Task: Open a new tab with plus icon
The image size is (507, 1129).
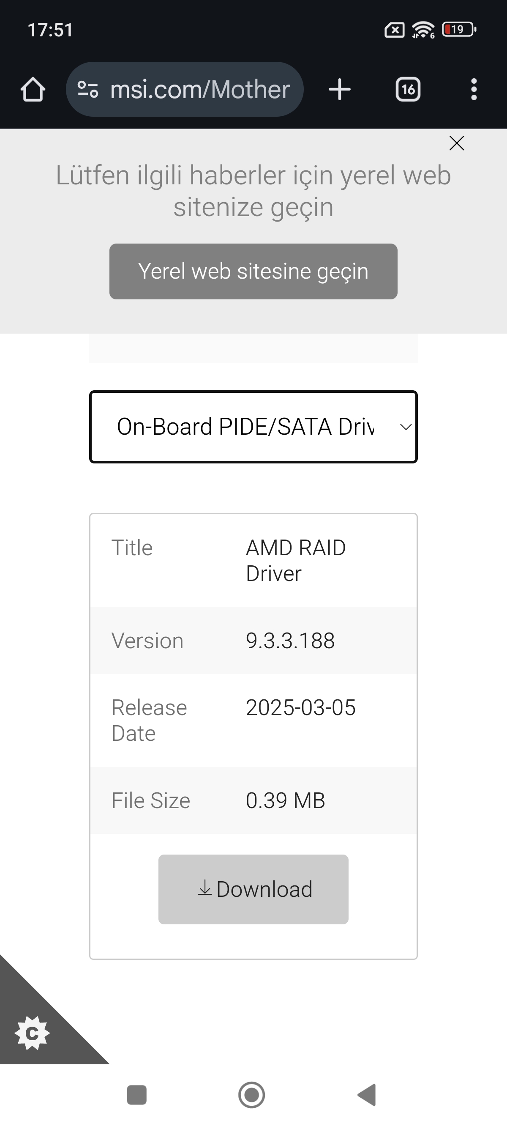Action: 339,89
